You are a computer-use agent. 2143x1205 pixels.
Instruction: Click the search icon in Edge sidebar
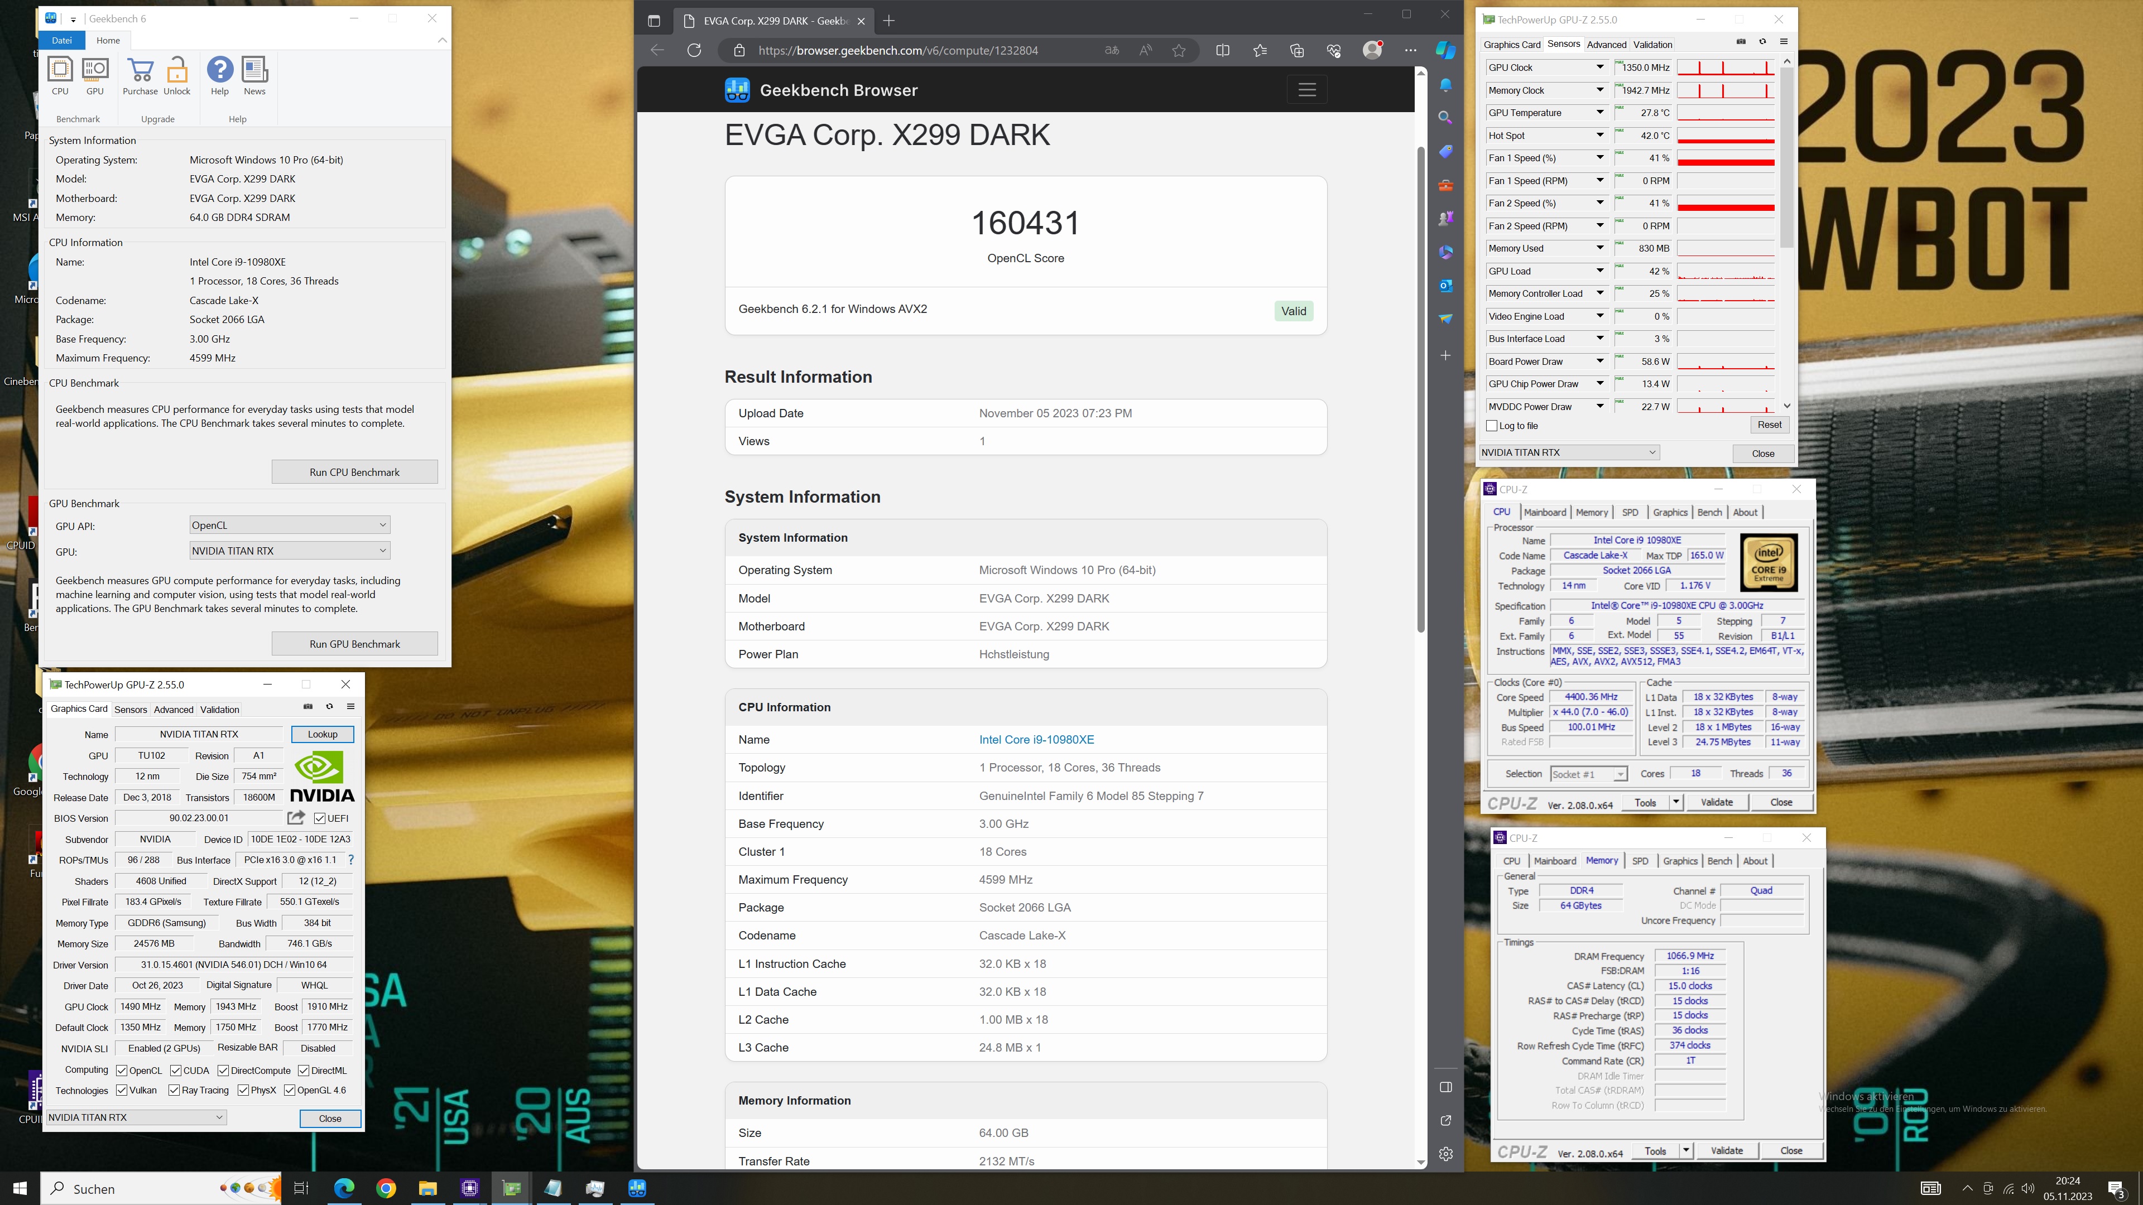pos(1446,118)
